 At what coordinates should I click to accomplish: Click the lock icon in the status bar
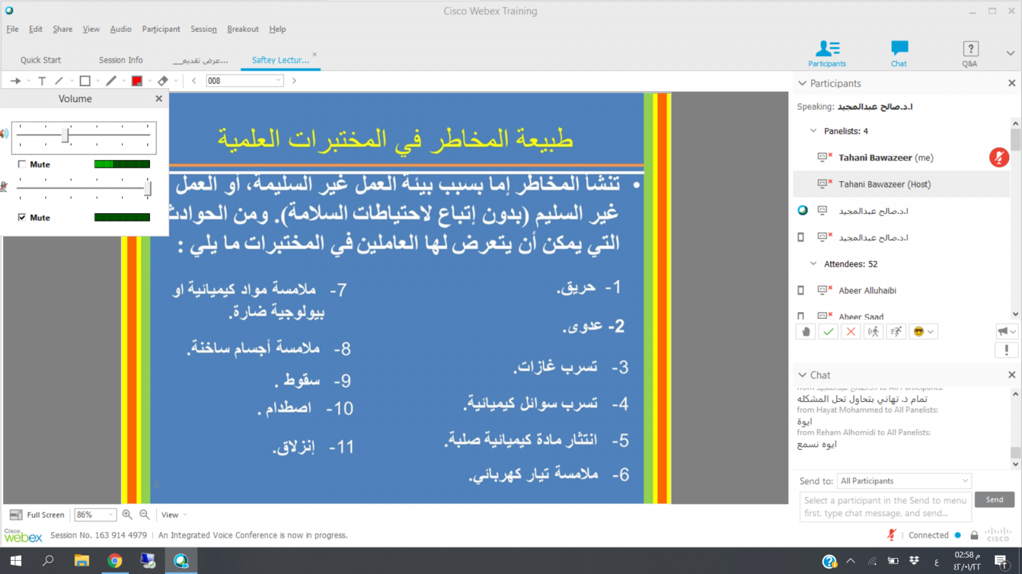click(x=974, y=535)
